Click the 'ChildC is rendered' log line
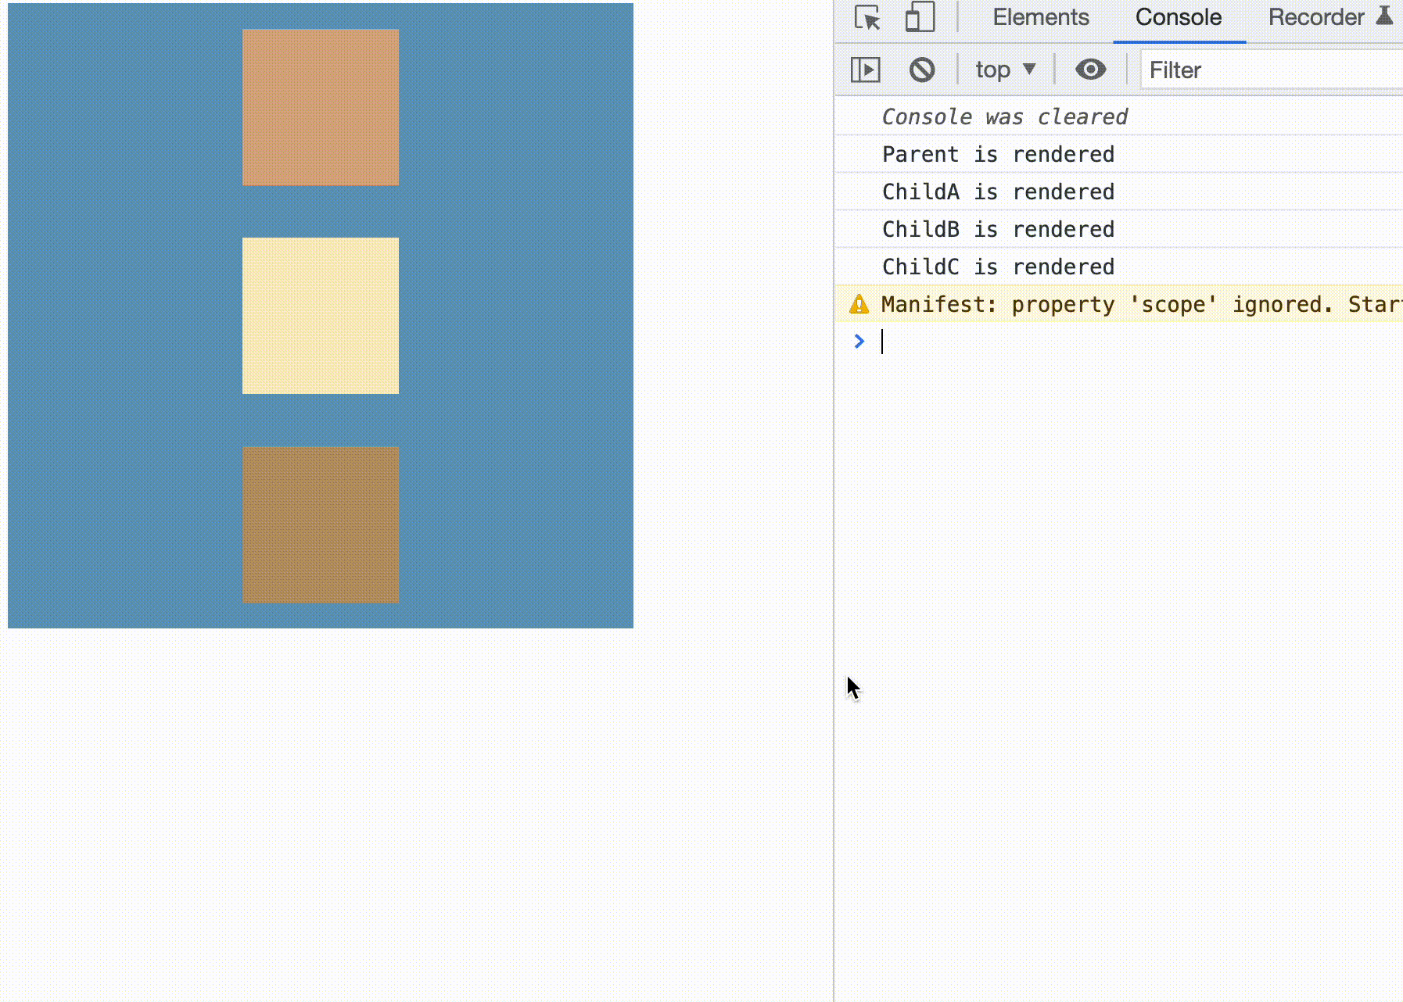This screenshot has width=1403, height=1002. 998,267
